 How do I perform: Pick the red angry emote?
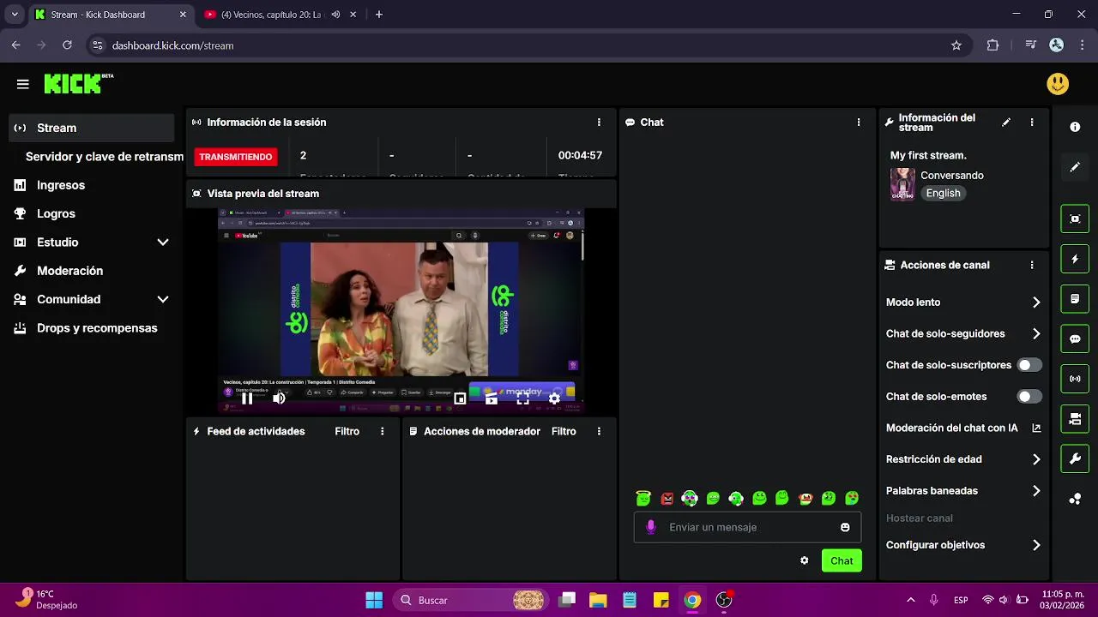coord(667,498)
